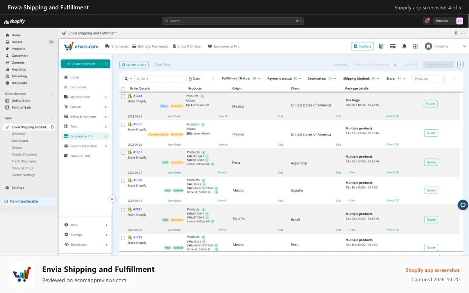The height and width of the screenshot is (293, 469).
Task: Click the Shopify notification bell
Action: (x=427, y=21)
